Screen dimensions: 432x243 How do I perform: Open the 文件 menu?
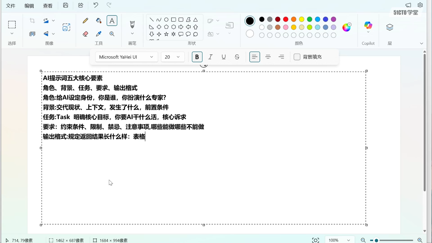pyautogui.click(x=11, y=6)
